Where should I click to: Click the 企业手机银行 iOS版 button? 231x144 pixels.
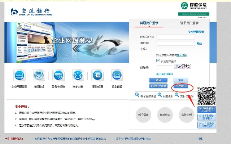tap(206, 109)
